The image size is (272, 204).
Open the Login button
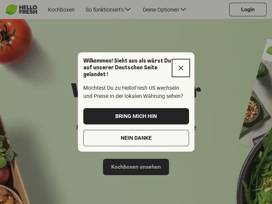click(248, 10)
